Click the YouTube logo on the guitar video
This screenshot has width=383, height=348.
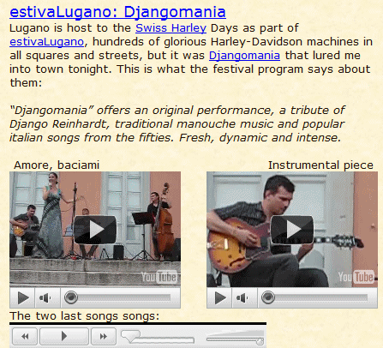click(356, 277)
